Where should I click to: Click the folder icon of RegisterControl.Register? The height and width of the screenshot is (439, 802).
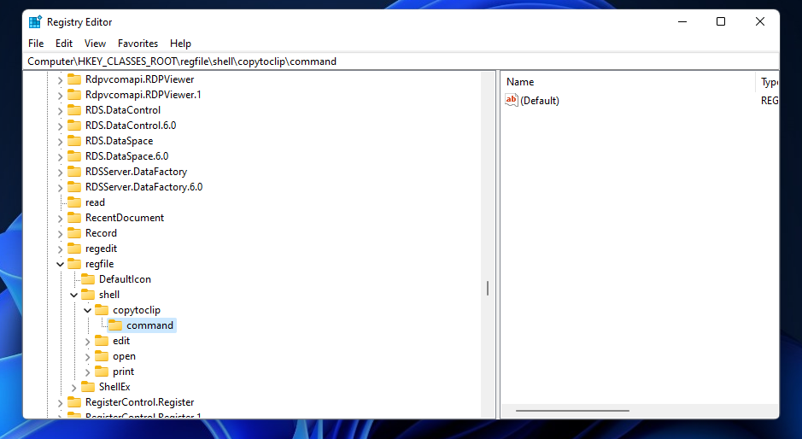(x=74, y=402)
